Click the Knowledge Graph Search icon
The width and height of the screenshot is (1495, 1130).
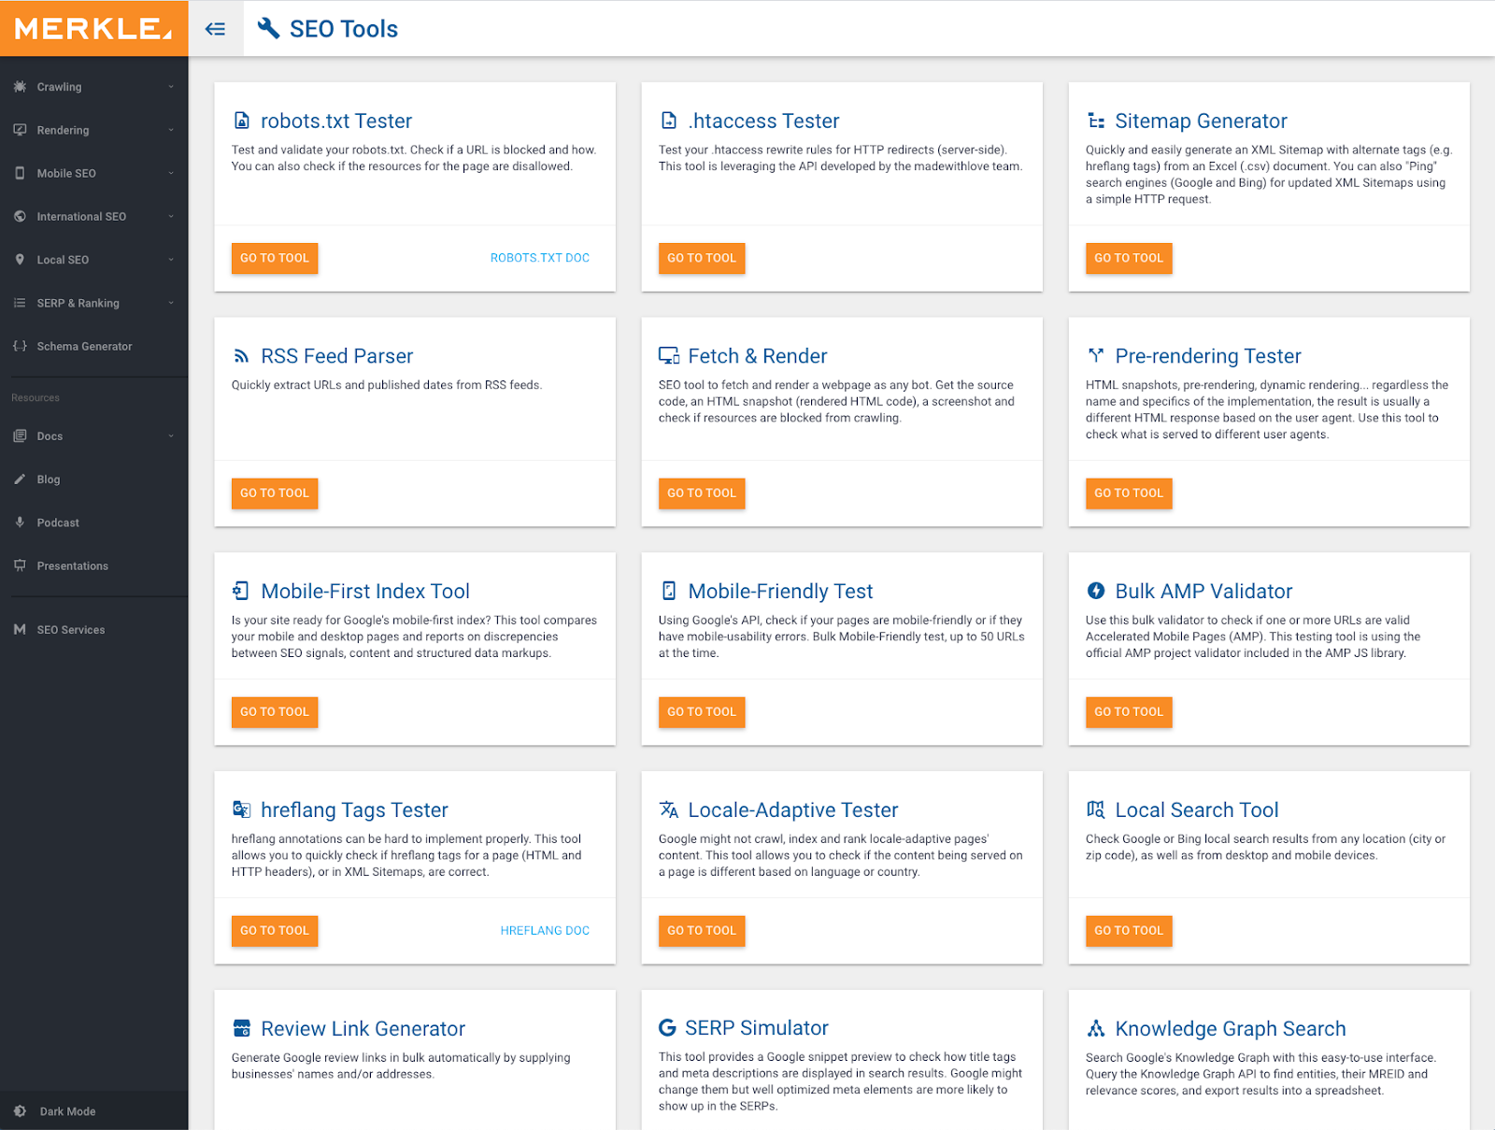pos(1096,1029)
